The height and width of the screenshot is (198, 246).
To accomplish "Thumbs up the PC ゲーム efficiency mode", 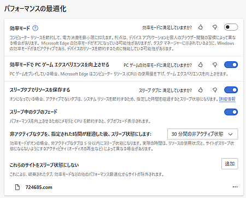I will [201, 65].
